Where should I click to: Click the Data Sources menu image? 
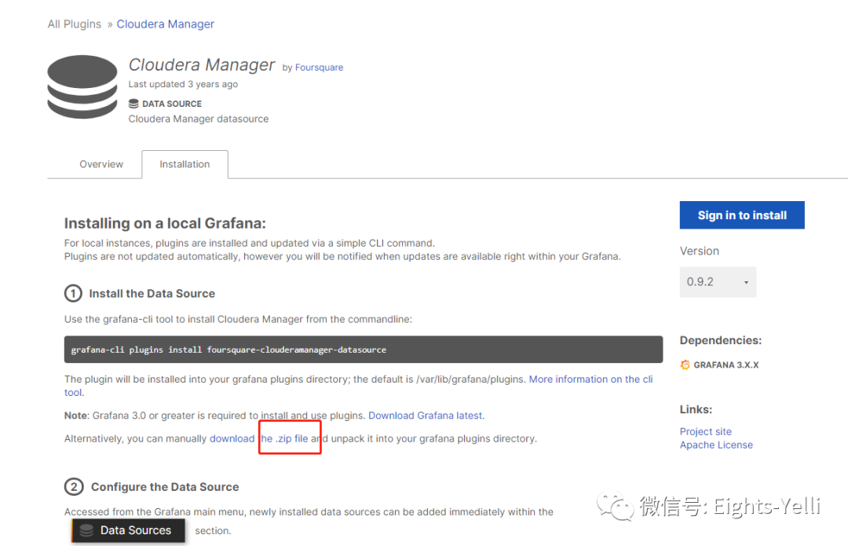[128, 530]
